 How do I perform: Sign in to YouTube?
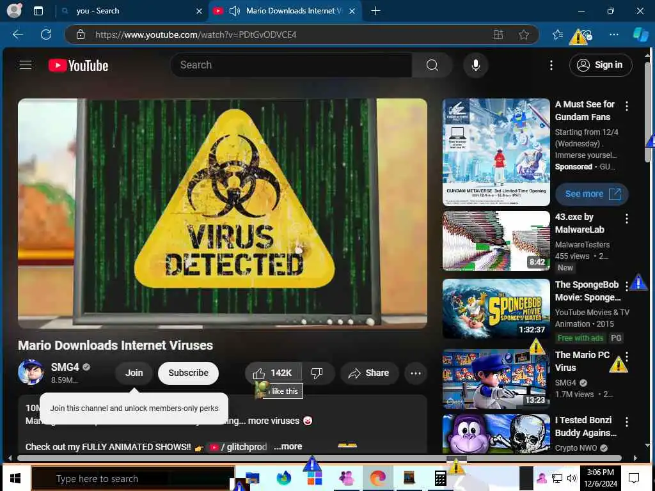tap(600, 65)
